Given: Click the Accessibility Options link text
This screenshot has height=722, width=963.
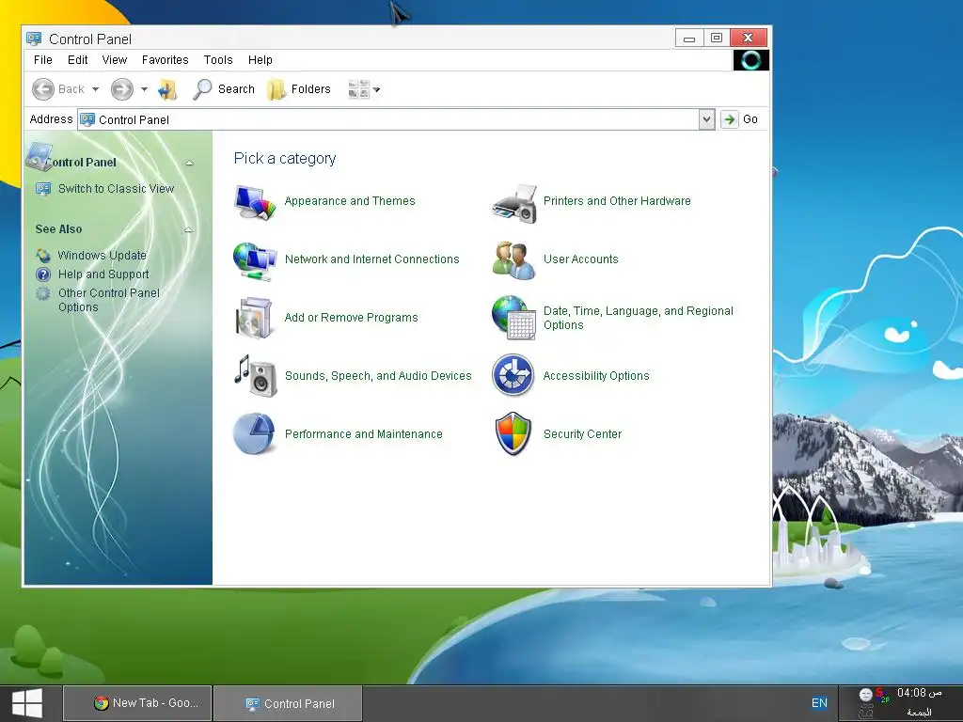Looking at the screenshot, I should (x=595, y=376).
